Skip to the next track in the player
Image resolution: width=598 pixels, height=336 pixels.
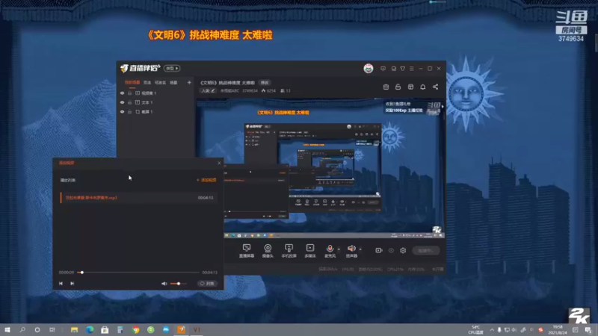click(x=72, y=284)
